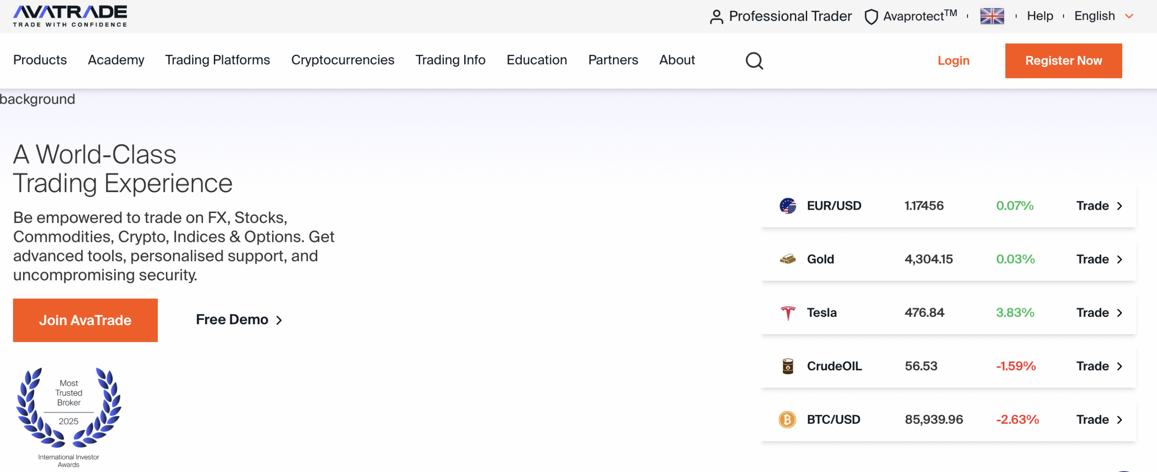Screen dimensions: 1157x472
Task: Click the EUR/USD currency flag icon
Action: click(x=787, y=205)
